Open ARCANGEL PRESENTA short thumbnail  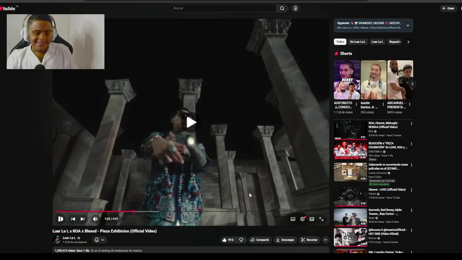click(400, 80)
